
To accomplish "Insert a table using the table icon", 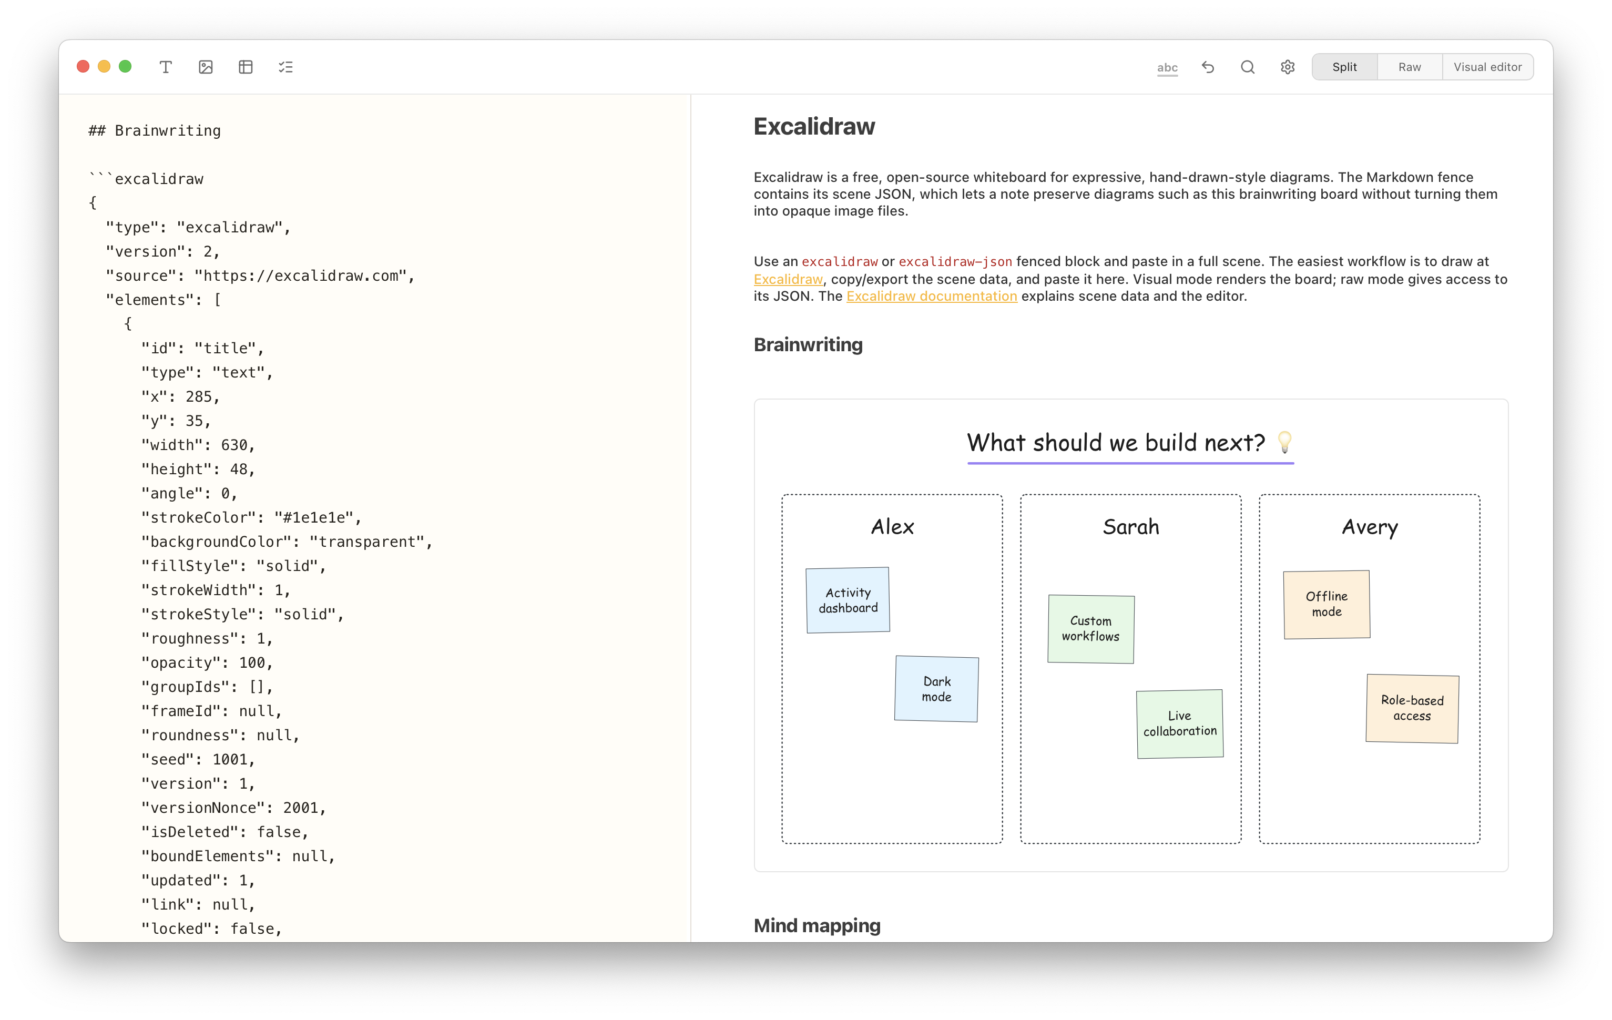I will [x=246, y=67].
